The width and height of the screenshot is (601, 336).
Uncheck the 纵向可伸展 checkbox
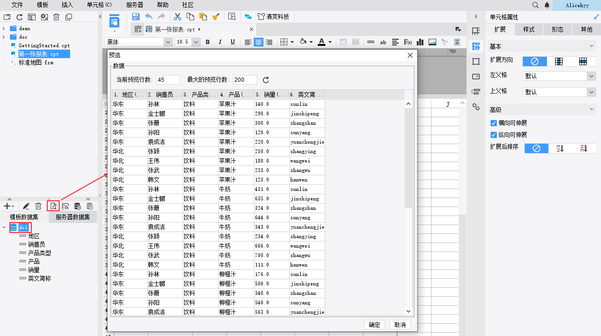pyautogui.click(x=493, y=135)
